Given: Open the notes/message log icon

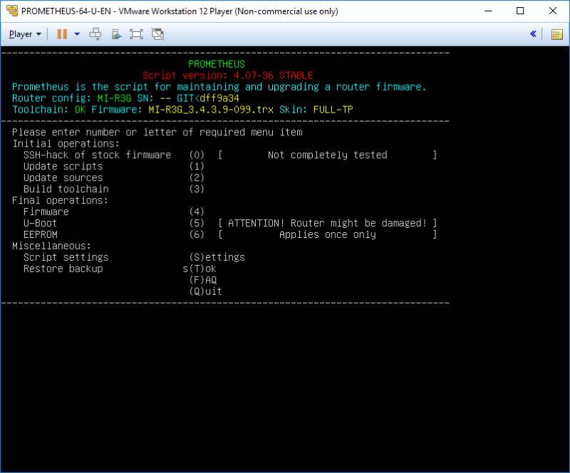Looking at the screenshot, I should [556, 34].
